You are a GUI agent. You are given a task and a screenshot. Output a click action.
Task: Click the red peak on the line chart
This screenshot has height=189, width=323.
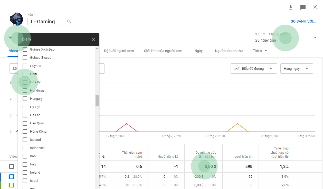[127, 124]
